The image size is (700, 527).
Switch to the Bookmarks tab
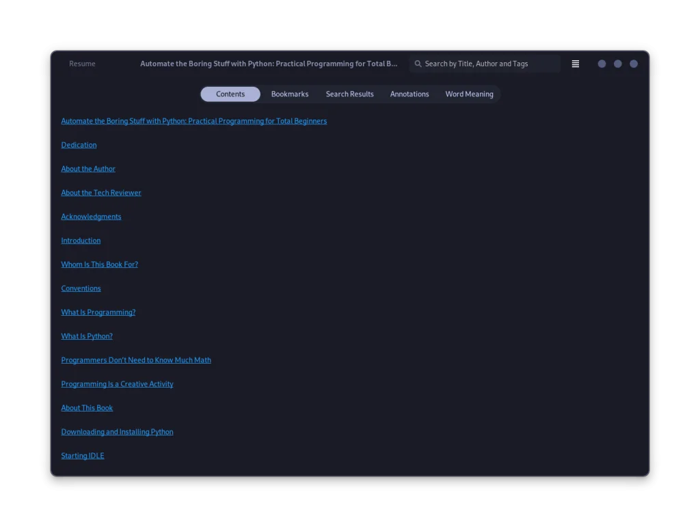(x=290, y=94)
